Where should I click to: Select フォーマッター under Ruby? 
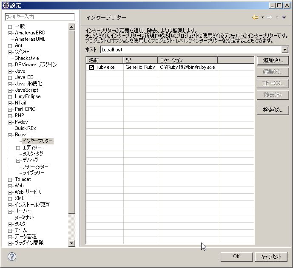(x=35, y=166)
